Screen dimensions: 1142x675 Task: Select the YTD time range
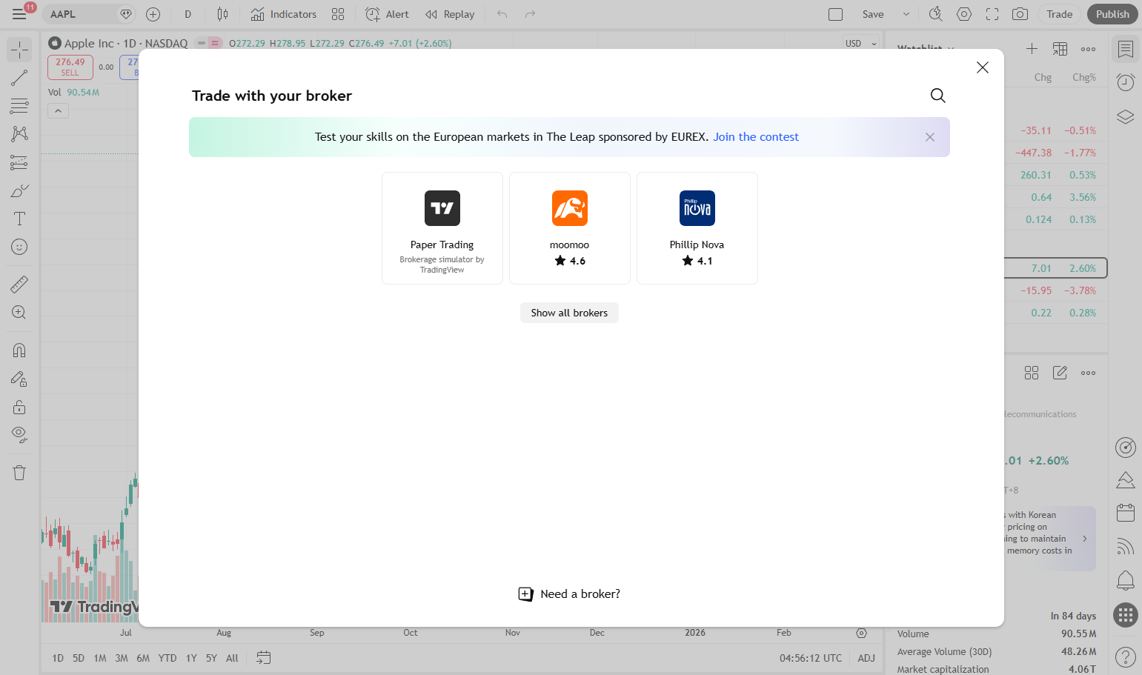tap(167, 658)
